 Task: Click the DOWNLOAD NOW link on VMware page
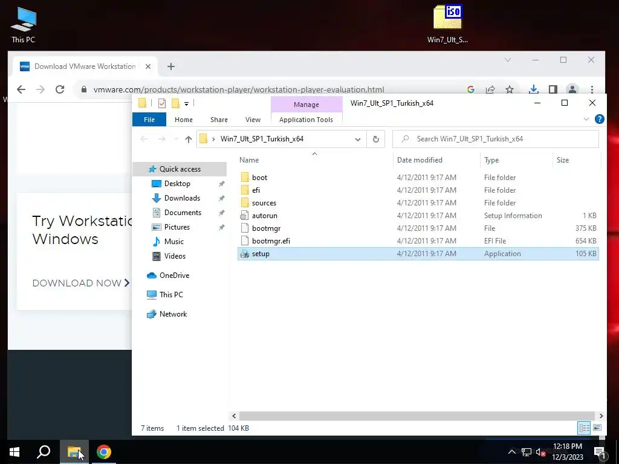[81, 283]
